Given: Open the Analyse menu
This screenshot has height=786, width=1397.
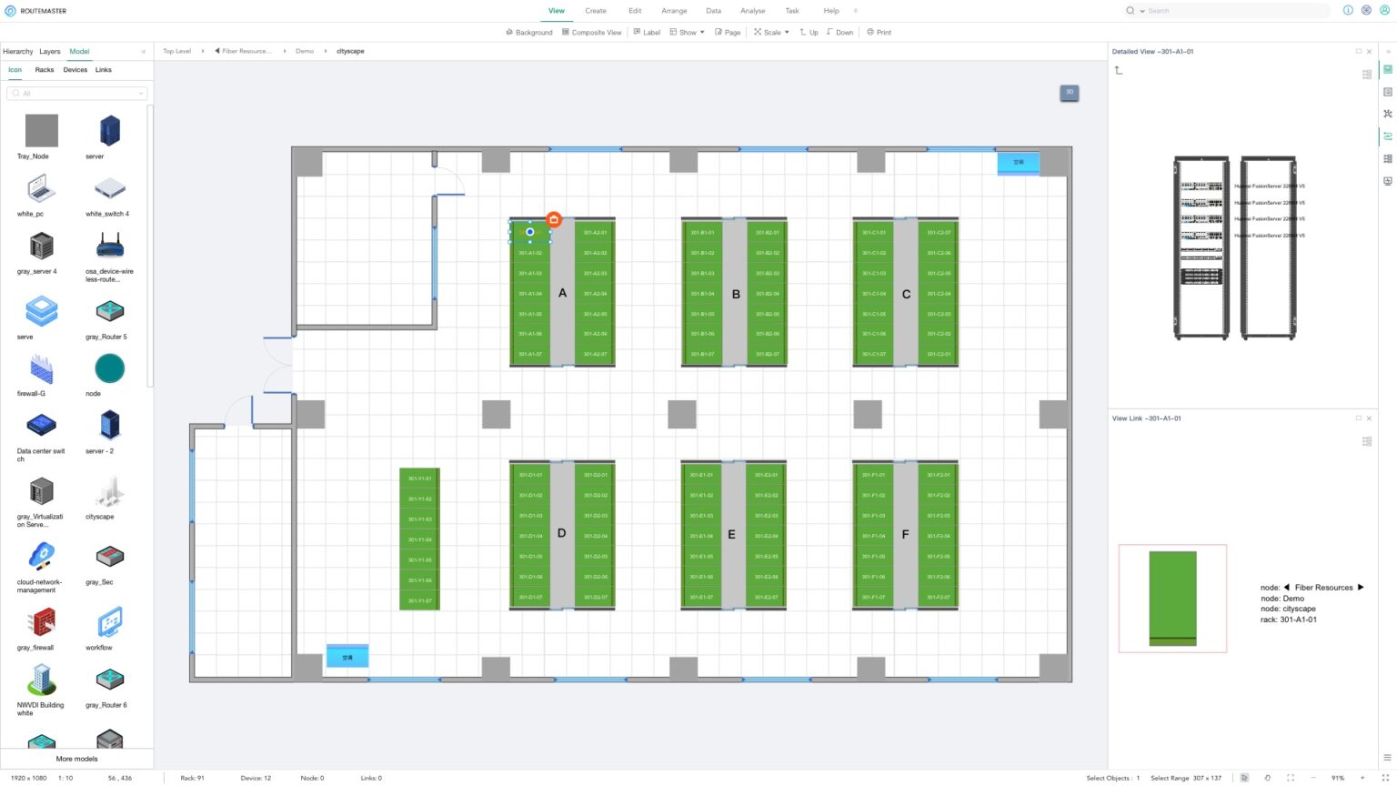Looking at the screenshot, I should [752, 10].
